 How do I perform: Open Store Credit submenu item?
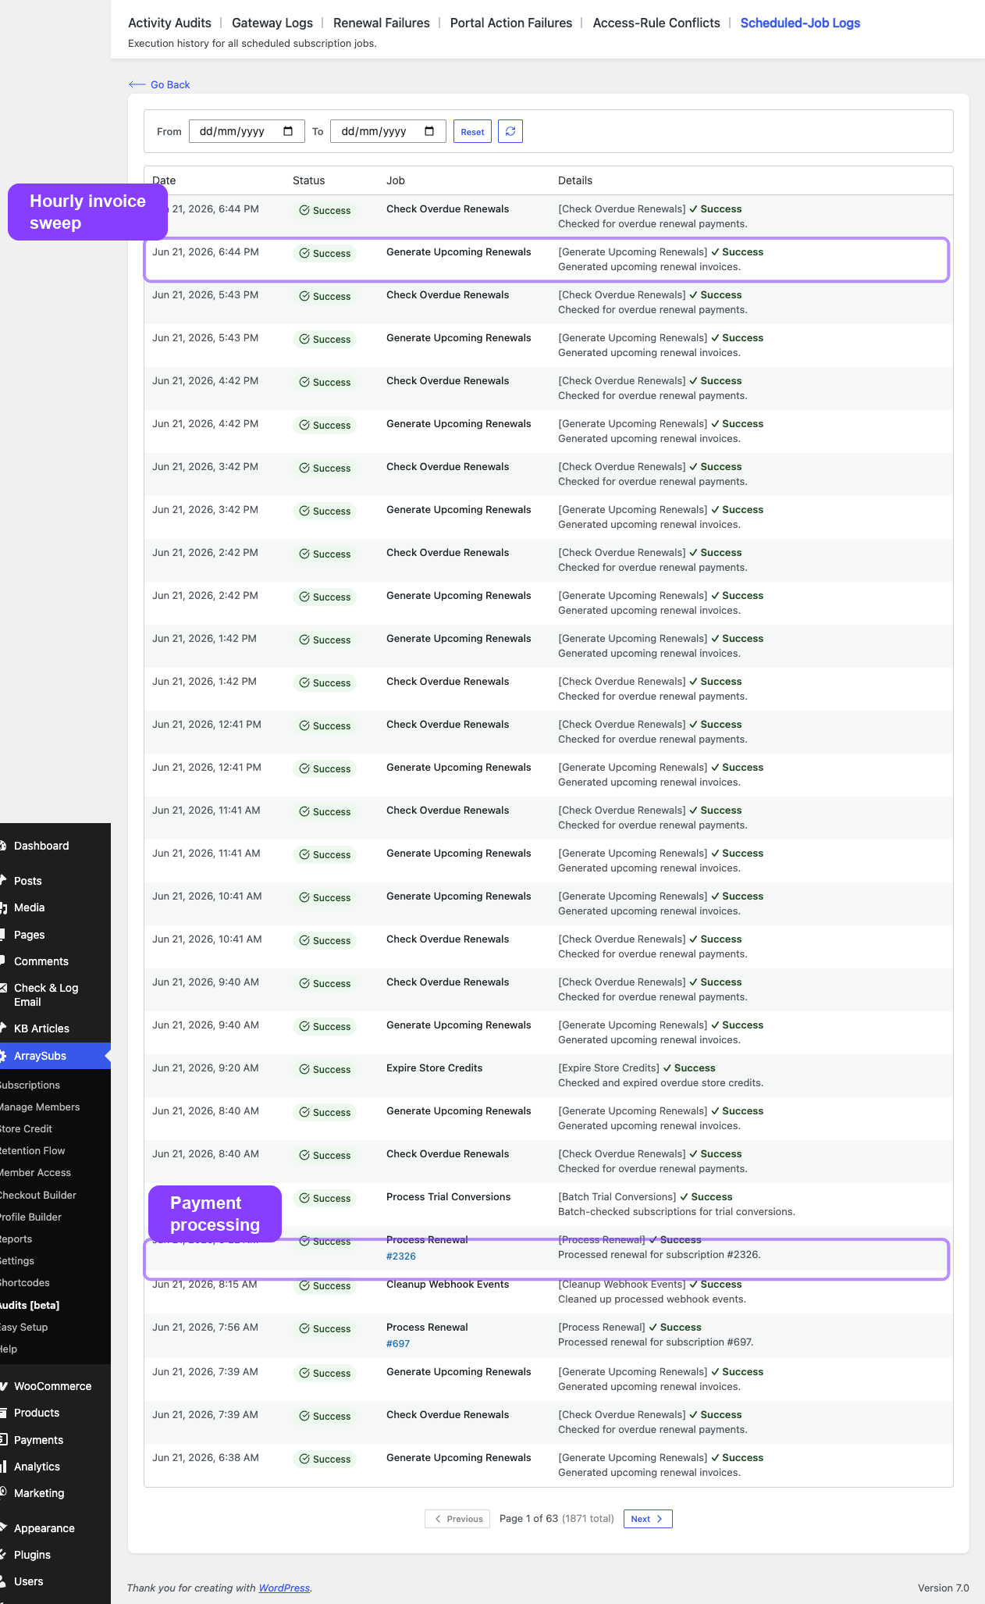click(26, 1128)
